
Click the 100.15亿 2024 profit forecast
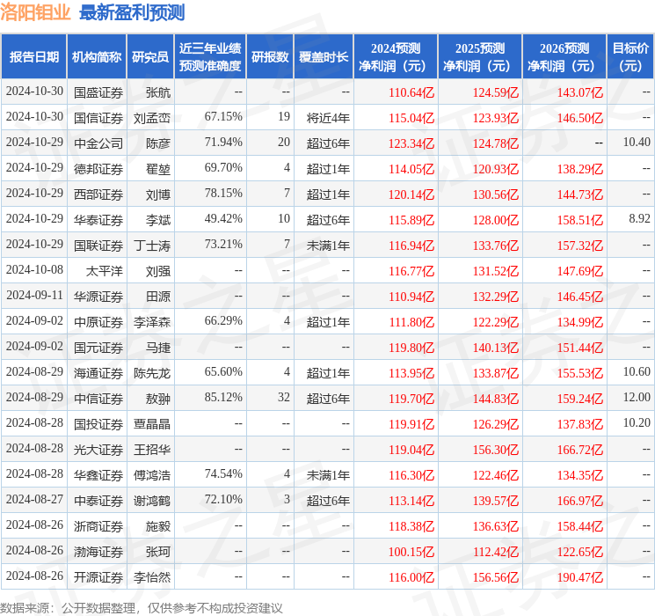tap(411, 552)
